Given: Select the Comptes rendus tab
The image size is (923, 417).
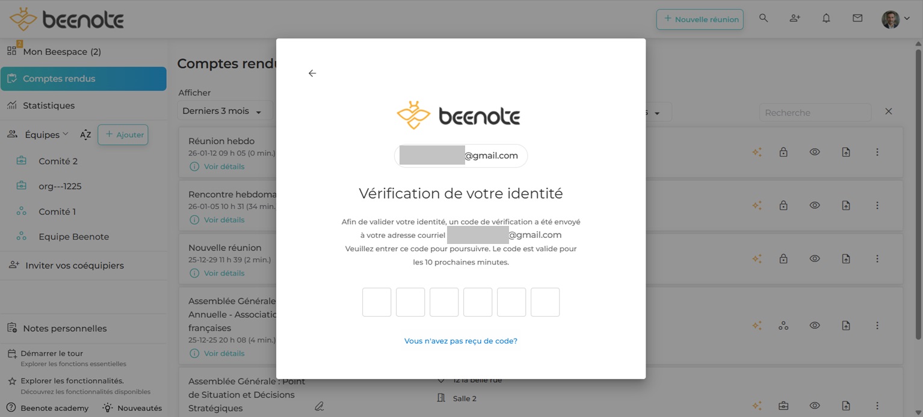Looking at the screenshot, I should coord(58,78).
